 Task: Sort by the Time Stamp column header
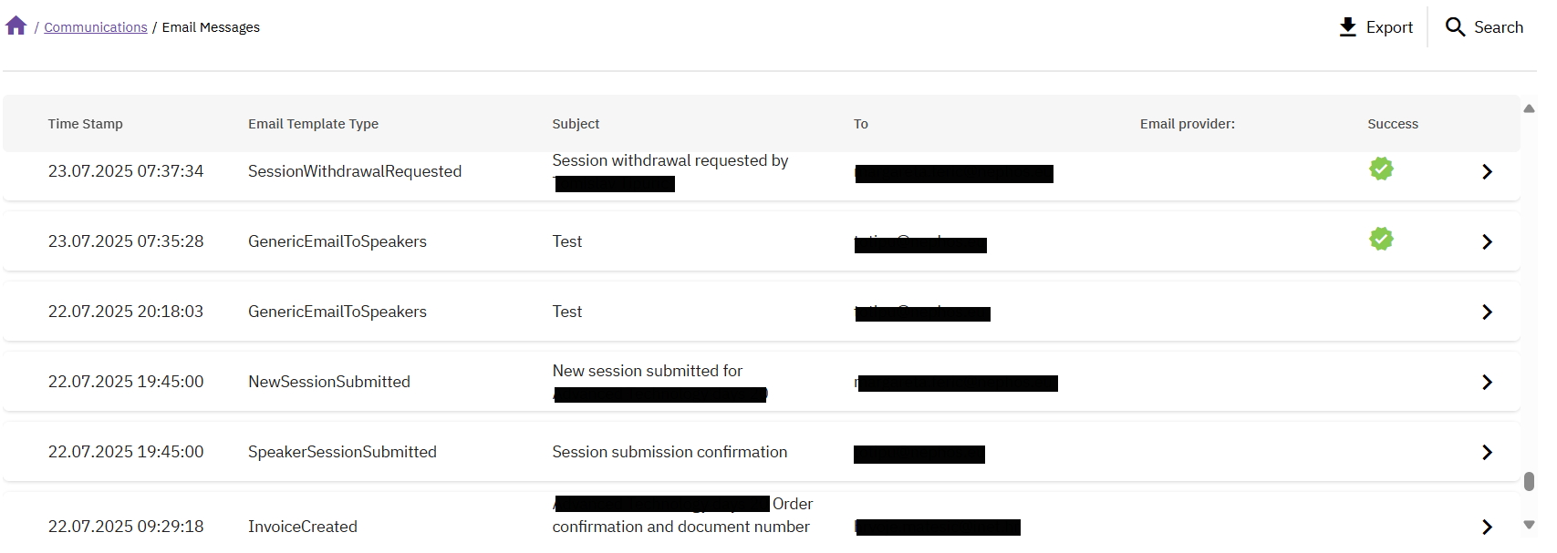click(85, 124)
